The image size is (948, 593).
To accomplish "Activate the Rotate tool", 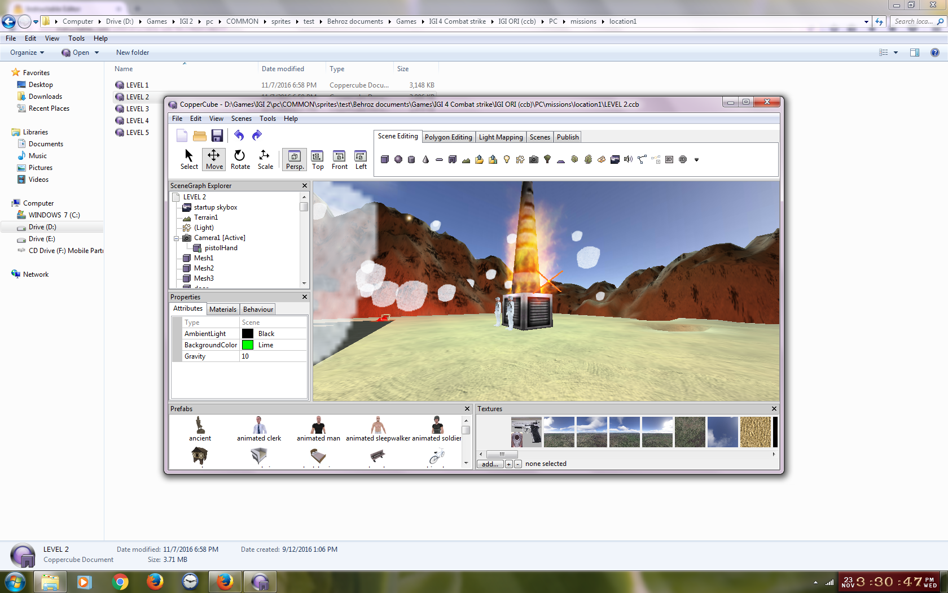I will pyautogui.click(x=240, y=159).
